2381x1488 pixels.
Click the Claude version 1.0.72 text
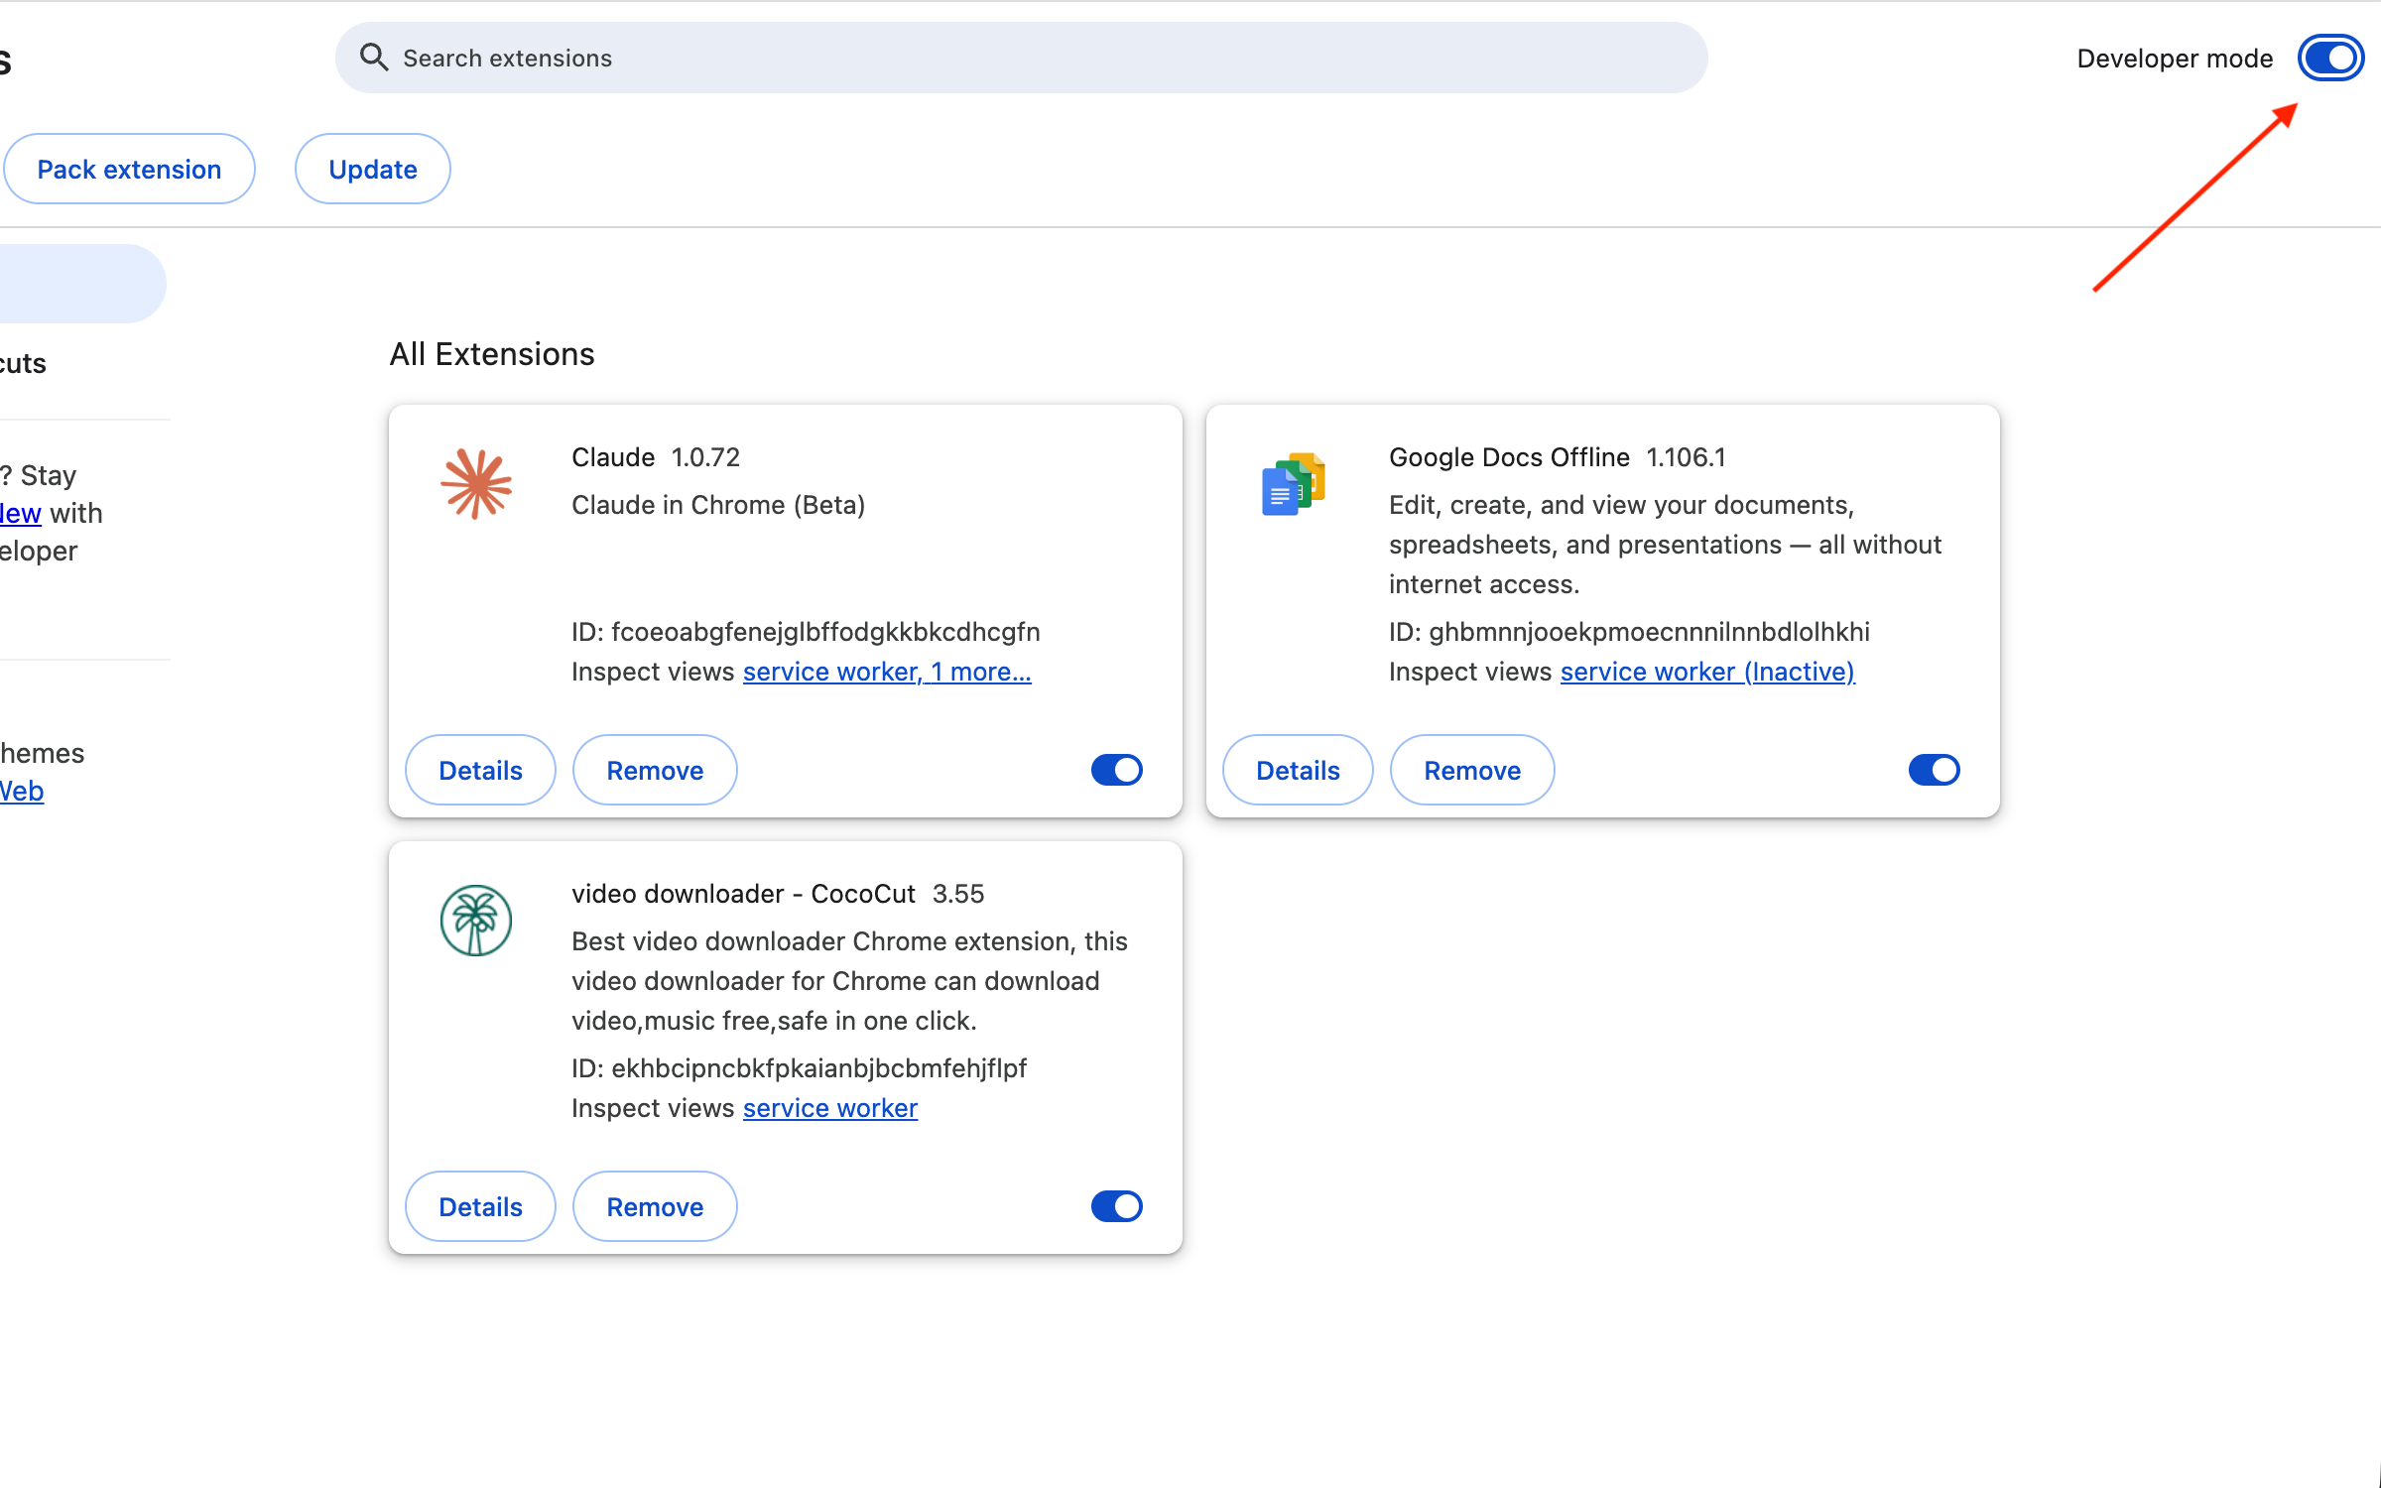tap(705, 457)
